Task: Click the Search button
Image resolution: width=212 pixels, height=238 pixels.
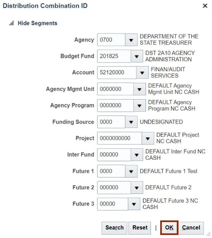Action: 114,228
